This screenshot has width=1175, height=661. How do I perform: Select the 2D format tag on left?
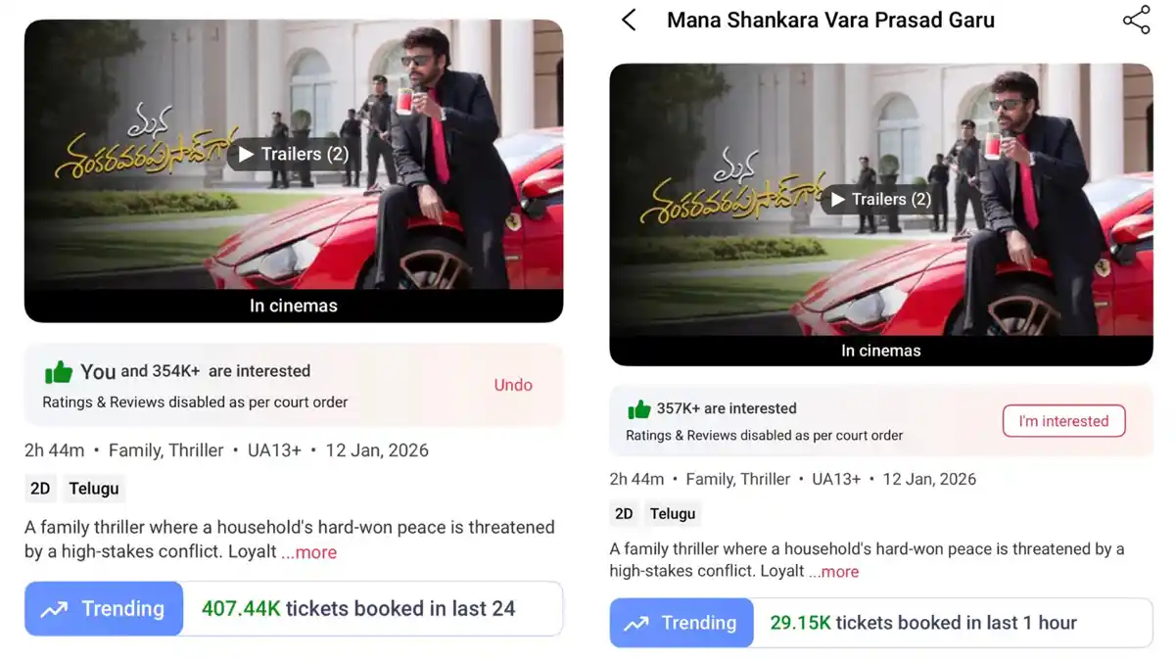(40, 488)
